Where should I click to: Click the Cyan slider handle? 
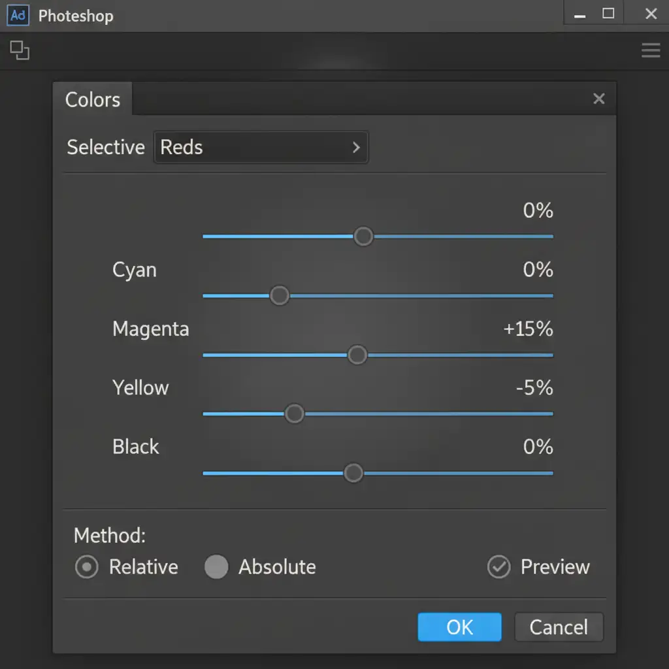[280, 295]
